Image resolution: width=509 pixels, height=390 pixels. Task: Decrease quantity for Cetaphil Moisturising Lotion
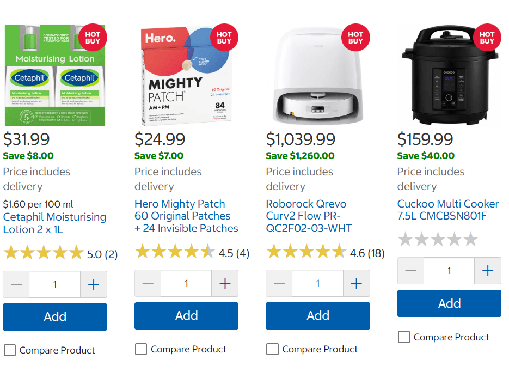point(16,284)
